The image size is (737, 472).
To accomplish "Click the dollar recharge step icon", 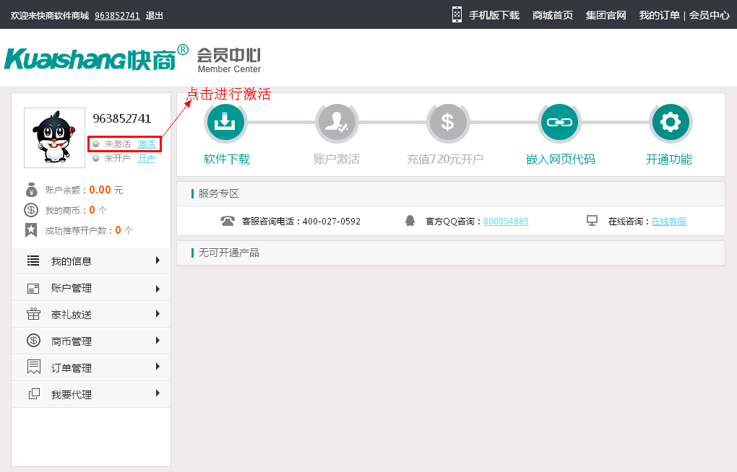I will click(447, 123).
